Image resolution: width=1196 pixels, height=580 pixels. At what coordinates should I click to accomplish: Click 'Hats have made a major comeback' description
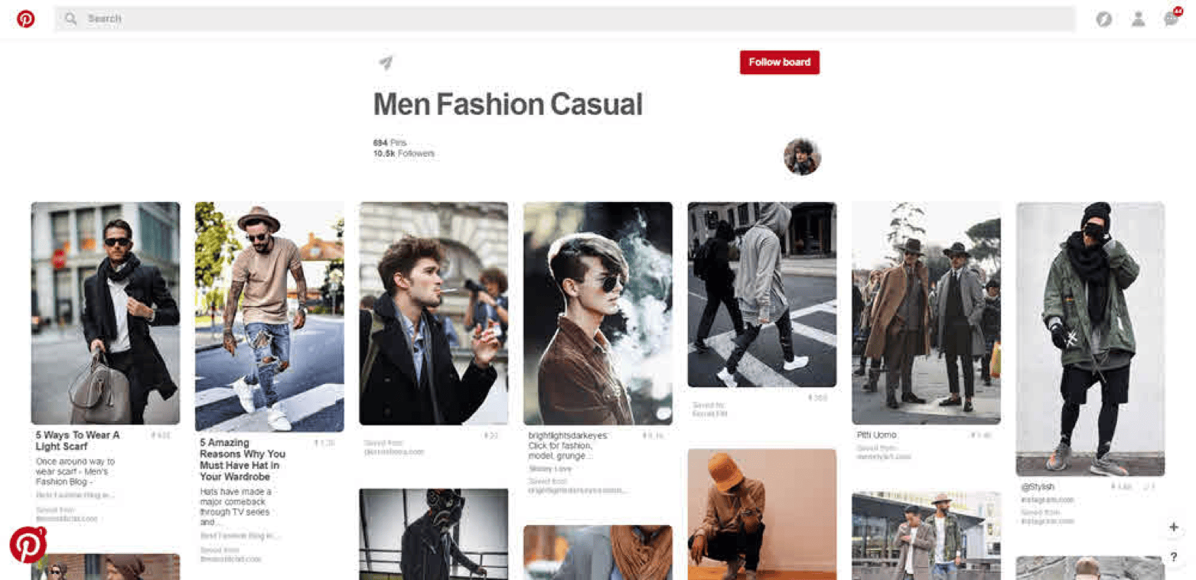click(236, 507)
